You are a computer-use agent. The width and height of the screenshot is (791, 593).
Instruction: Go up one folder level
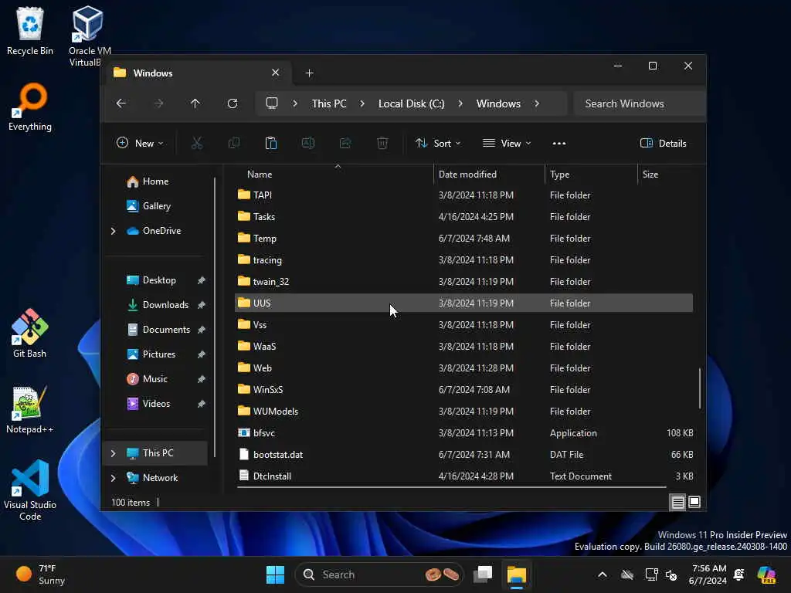point(195,103)
